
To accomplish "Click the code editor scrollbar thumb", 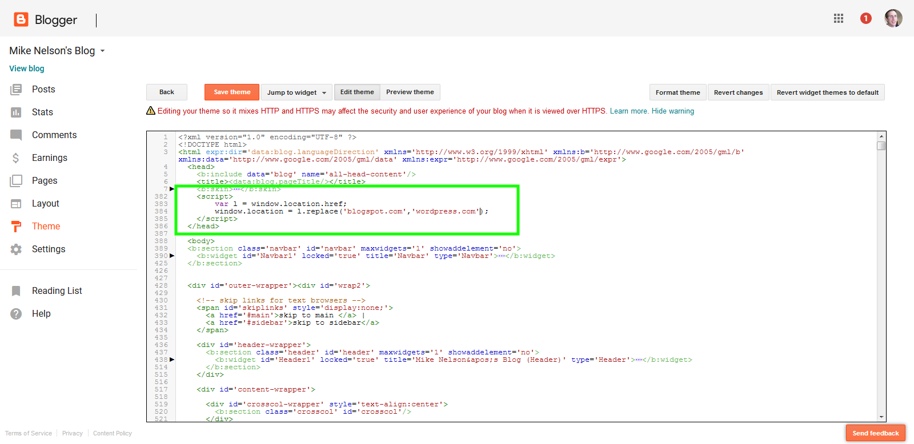I will [881, 146].
